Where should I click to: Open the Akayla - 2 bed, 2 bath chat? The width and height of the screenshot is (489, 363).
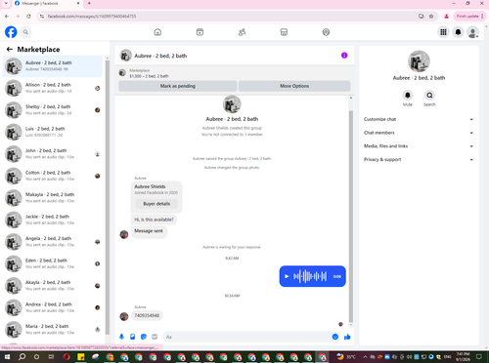tap(53, 286)
